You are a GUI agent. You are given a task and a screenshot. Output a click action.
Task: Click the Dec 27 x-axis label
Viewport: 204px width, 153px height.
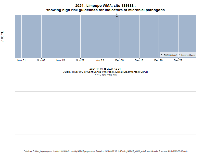[x=178, y=60]
